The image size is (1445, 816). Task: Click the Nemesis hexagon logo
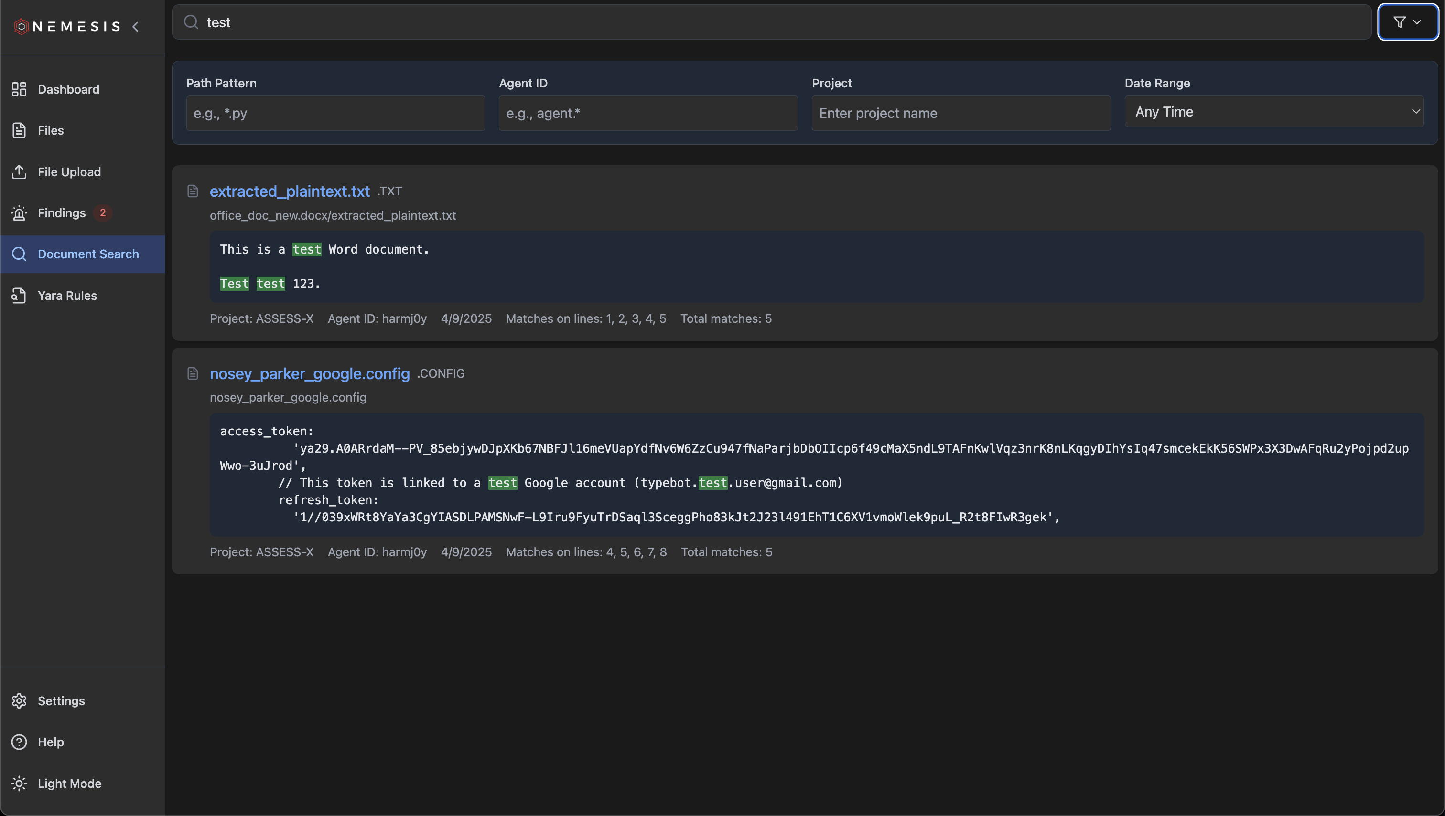point(21,26)
